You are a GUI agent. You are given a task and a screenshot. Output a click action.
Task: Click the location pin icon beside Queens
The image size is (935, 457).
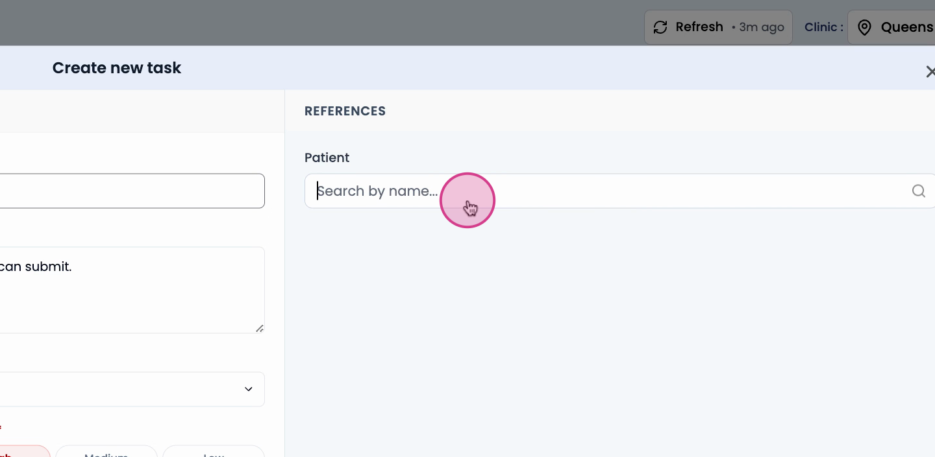tap(864, 27)
